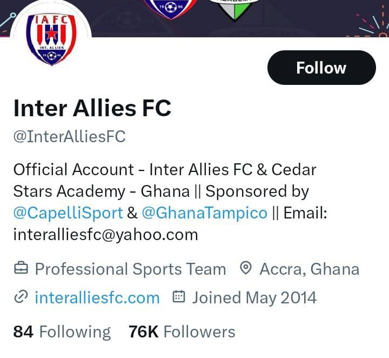Screen dimensions: 389x358
Task: Click the @InterAlliesFC handle text
Action: click(x=69, y=137)
